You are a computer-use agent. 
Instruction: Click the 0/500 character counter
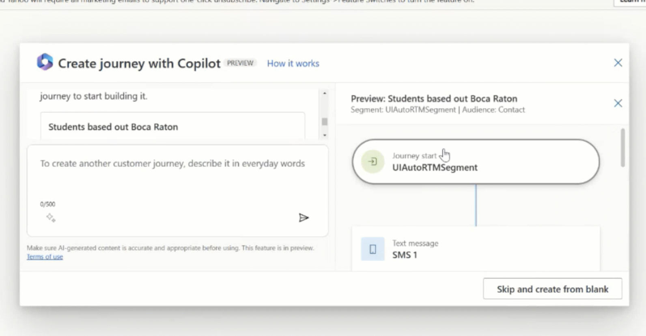point(47,204)
